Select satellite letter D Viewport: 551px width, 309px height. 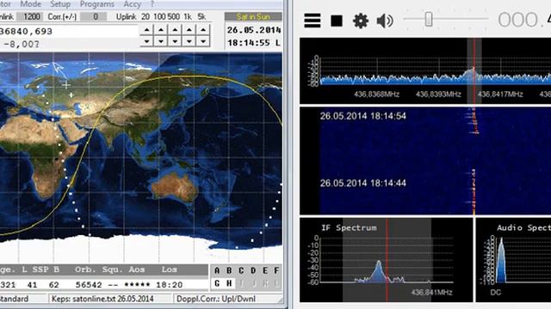253,270
